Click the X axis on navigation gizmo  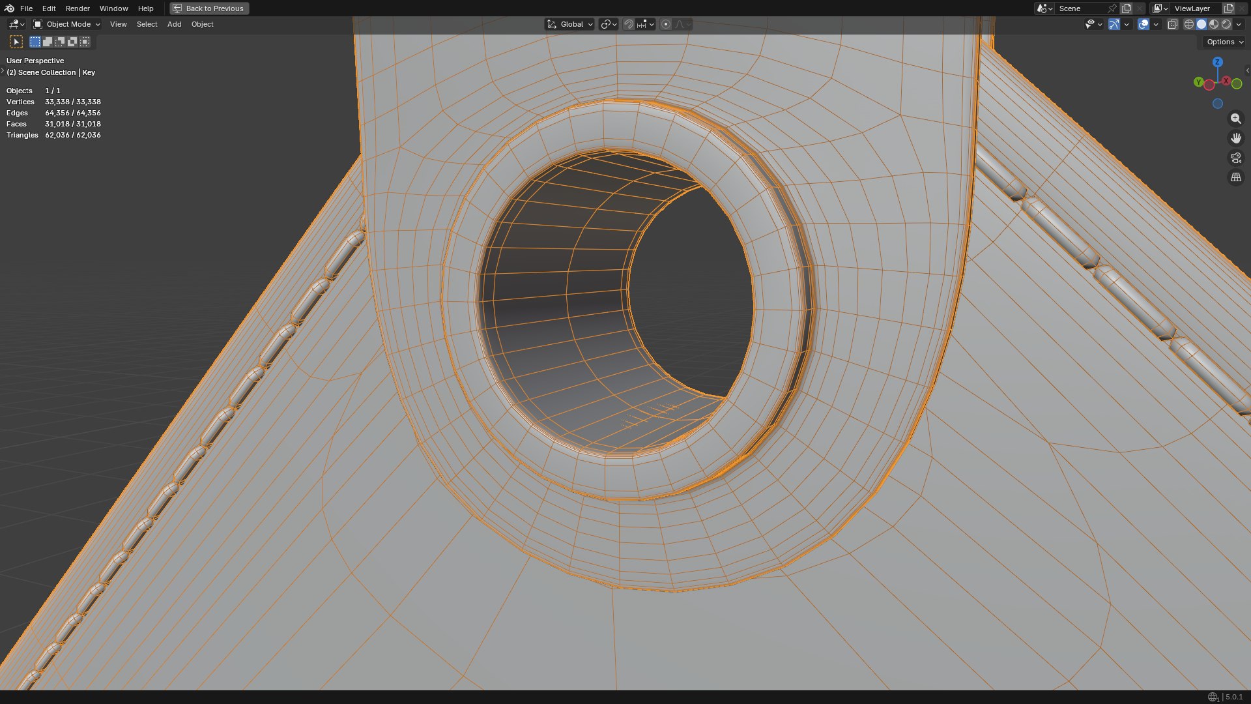[1226, 81]
